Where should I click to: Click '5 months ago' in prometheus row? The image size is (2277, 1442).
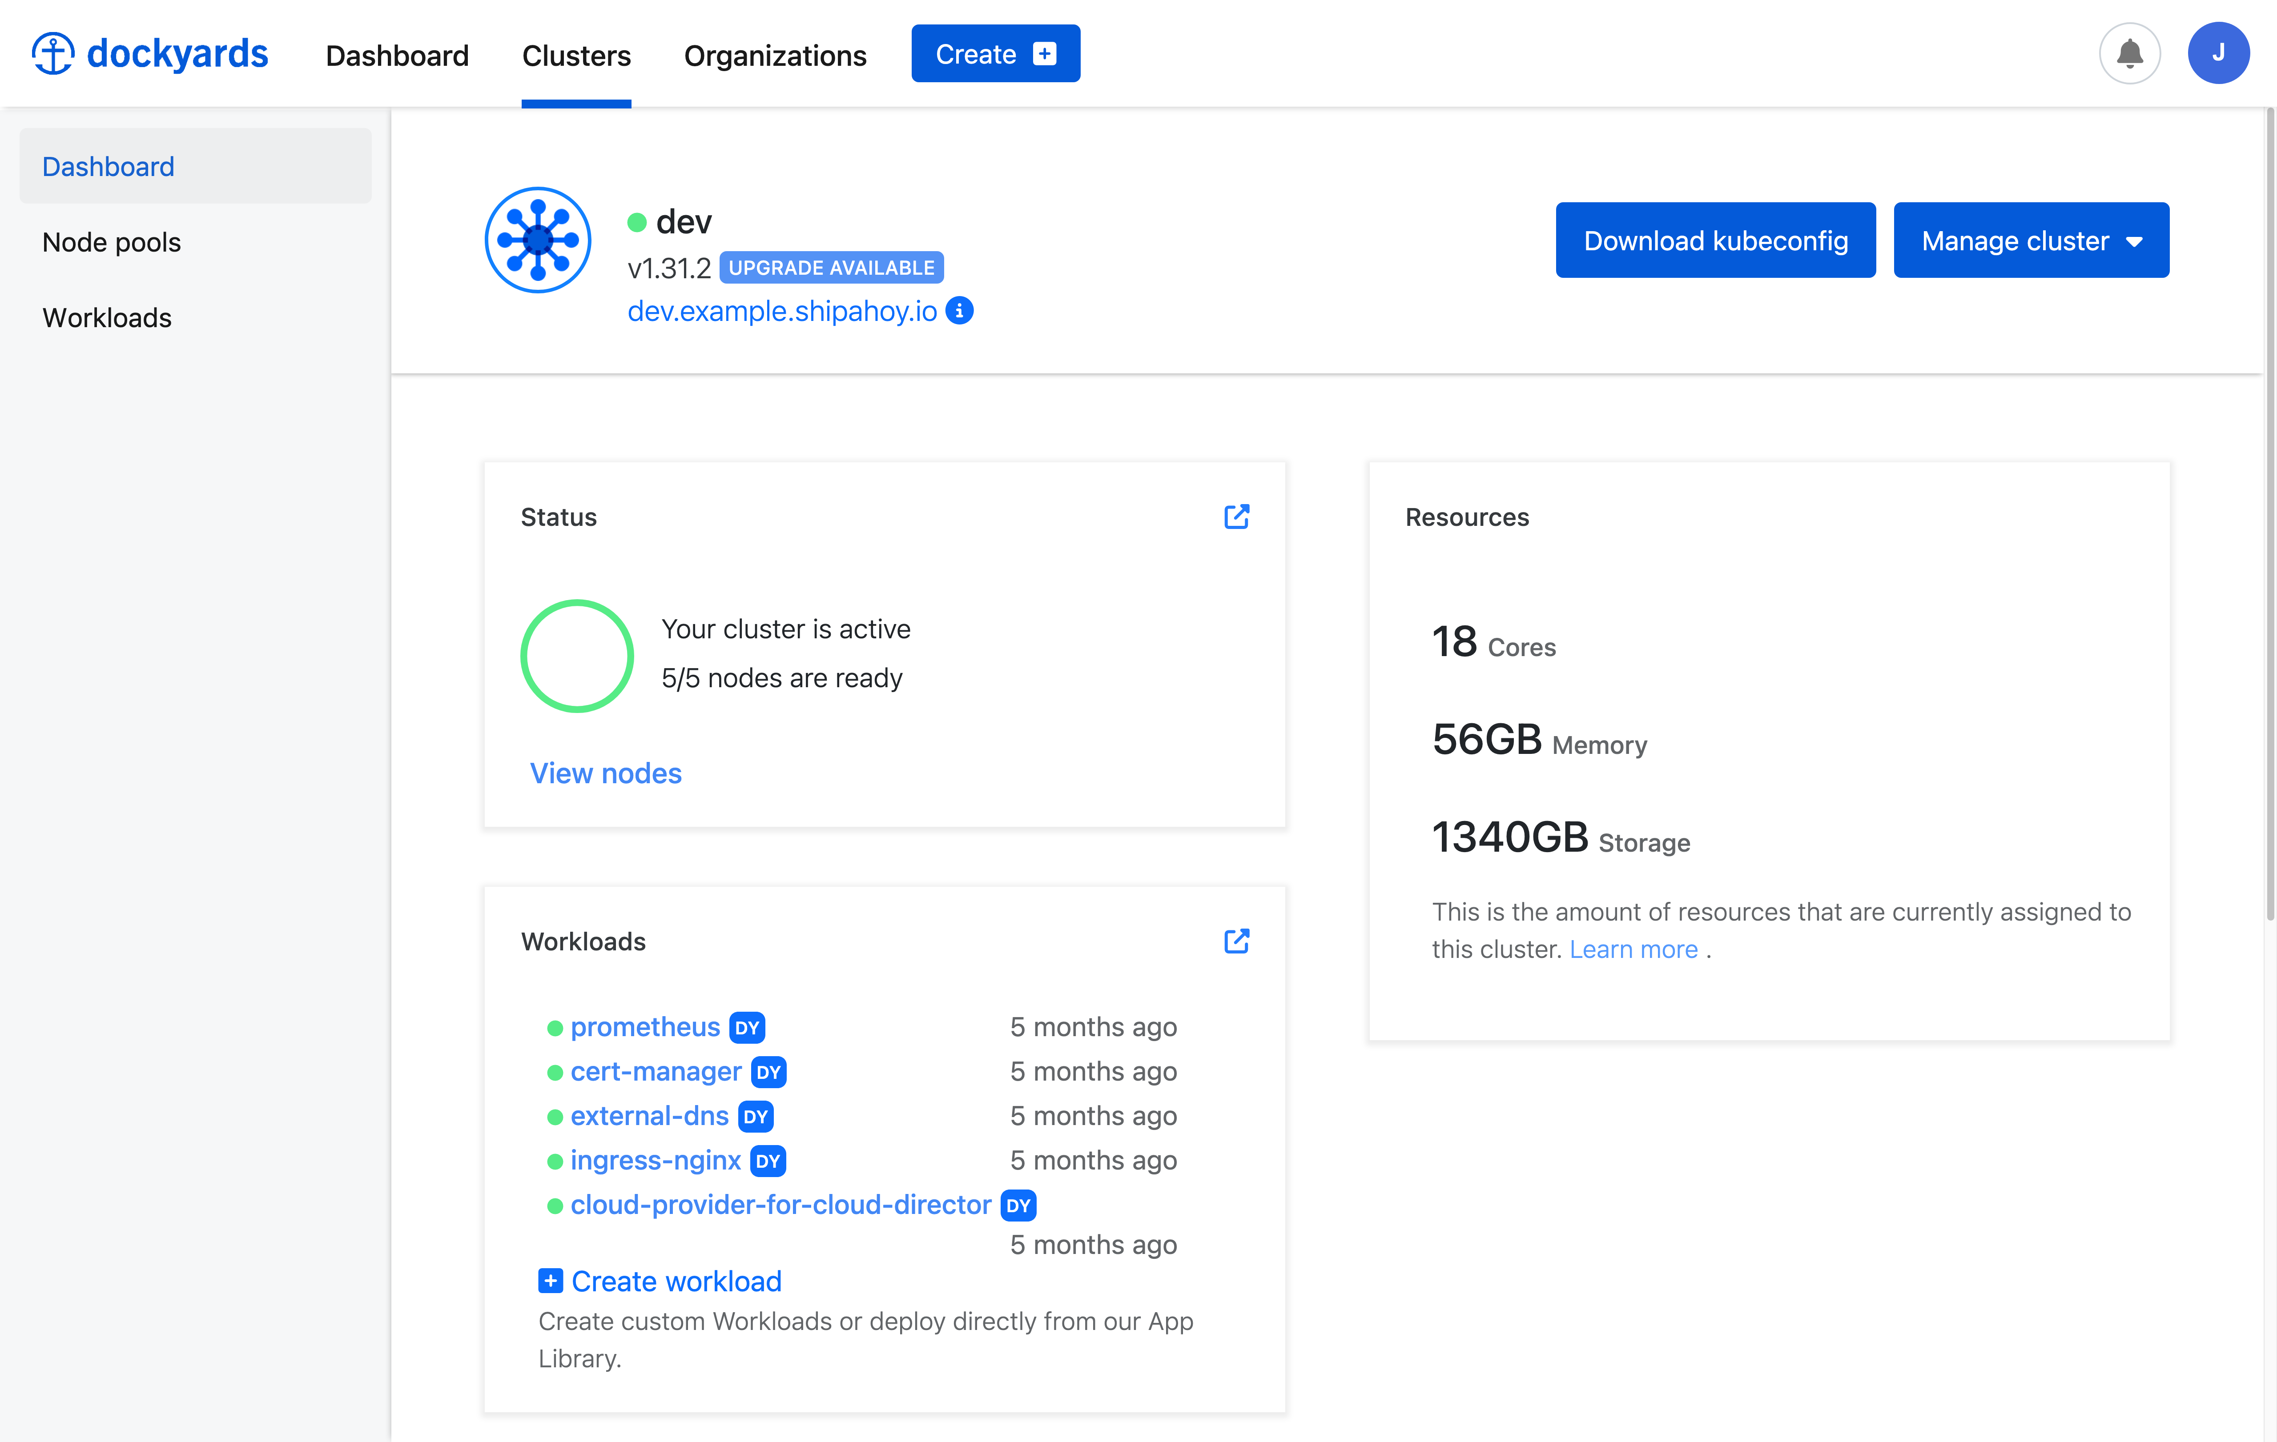coord(1093,1027)
